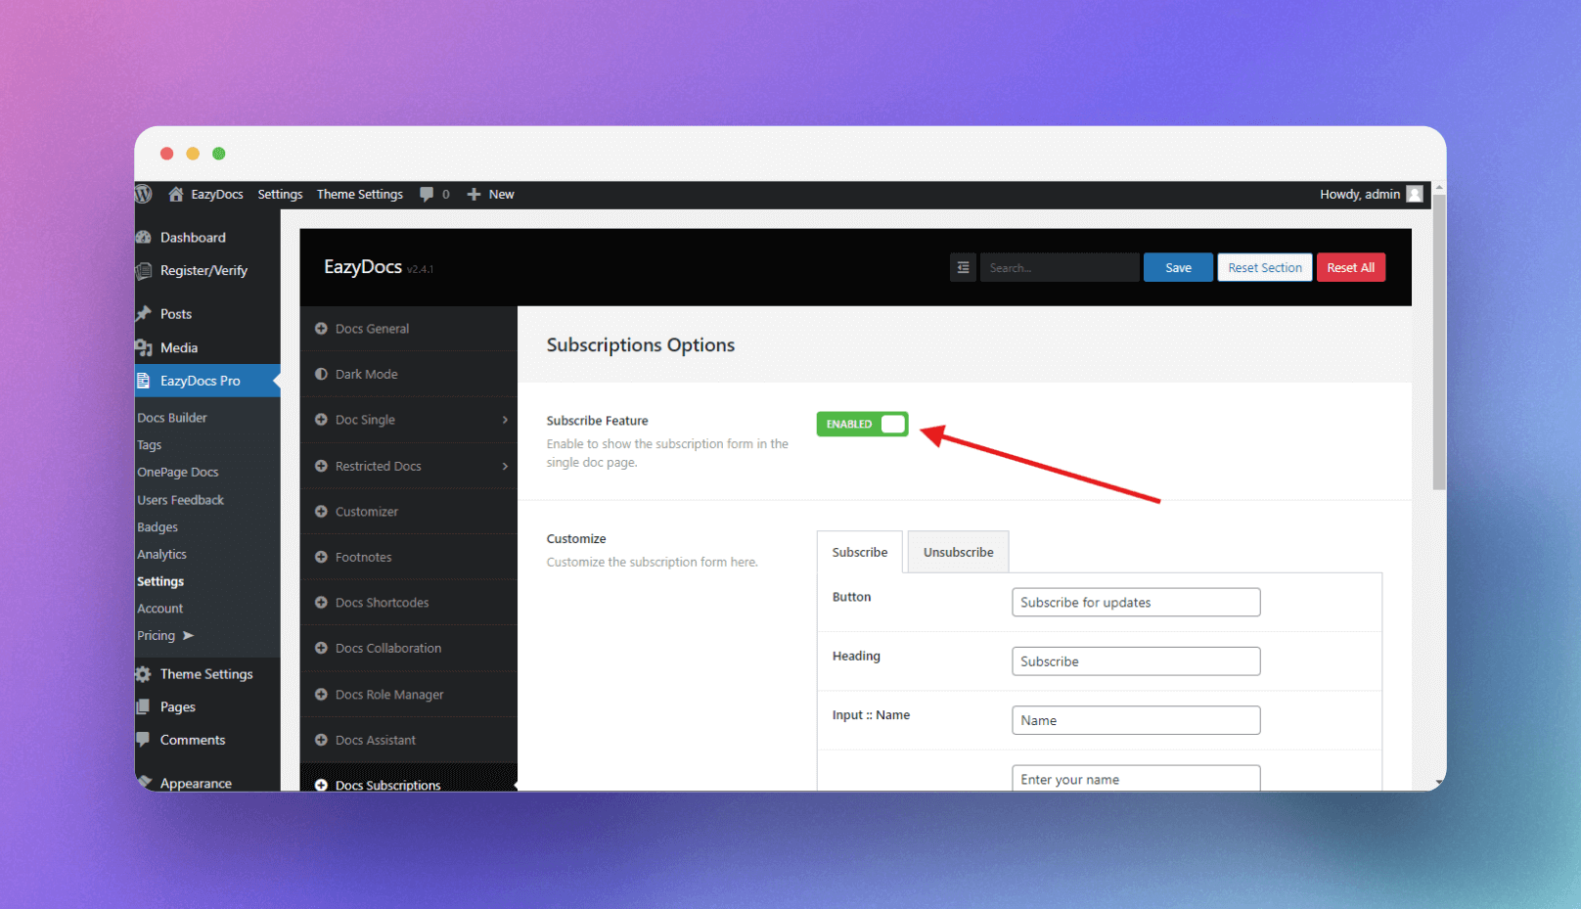Click the Posts pin icon
Image resolution: width=1581 pixels, height=909 pixels.
click(x=144, y=313)
